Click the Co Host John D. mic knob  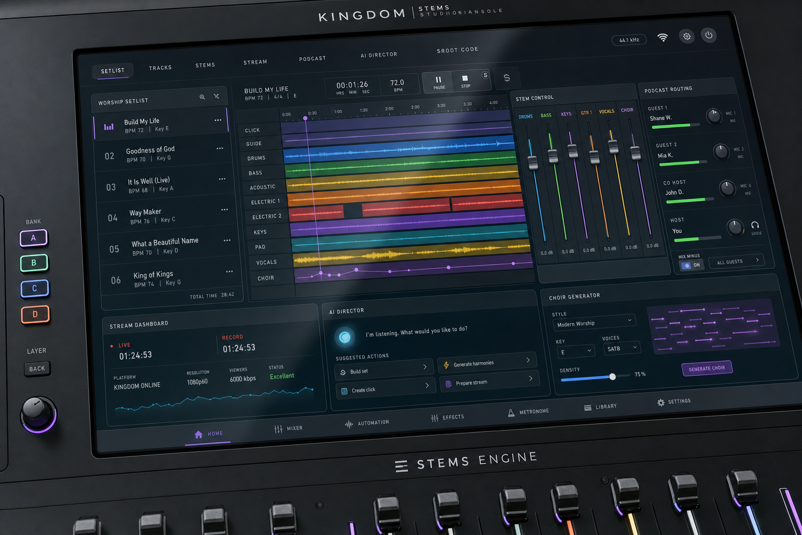click(727, 188)
